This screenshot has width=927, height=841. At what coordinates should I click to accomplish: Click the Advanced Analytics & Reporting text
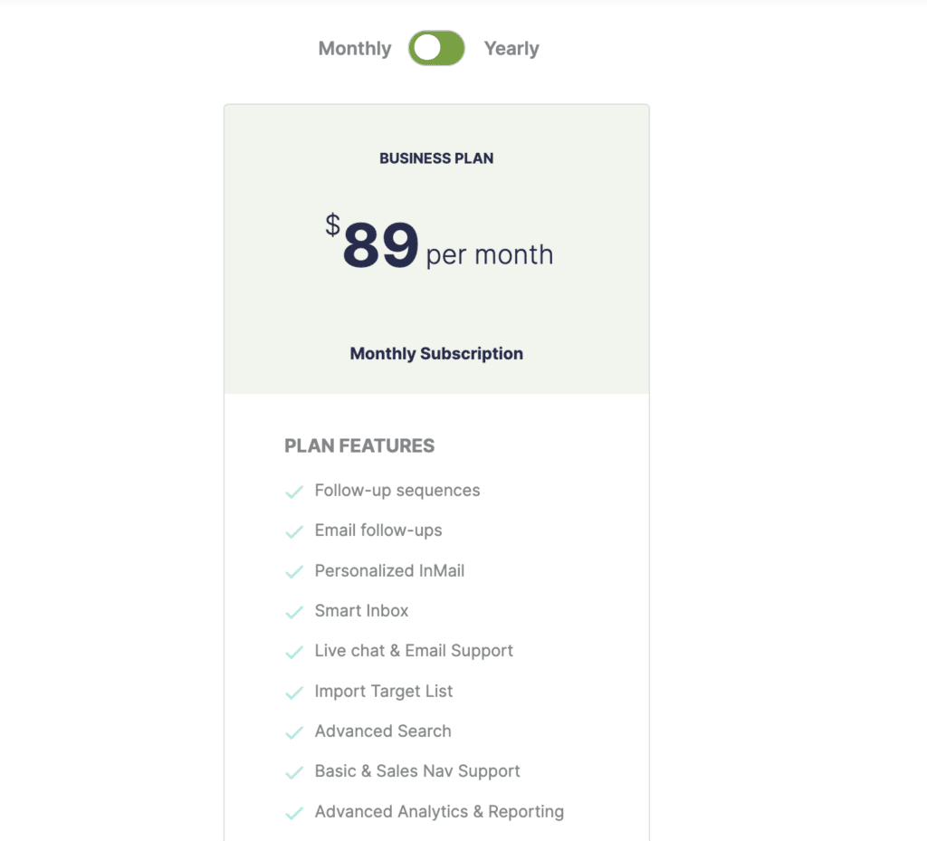[x=439, y=811]
